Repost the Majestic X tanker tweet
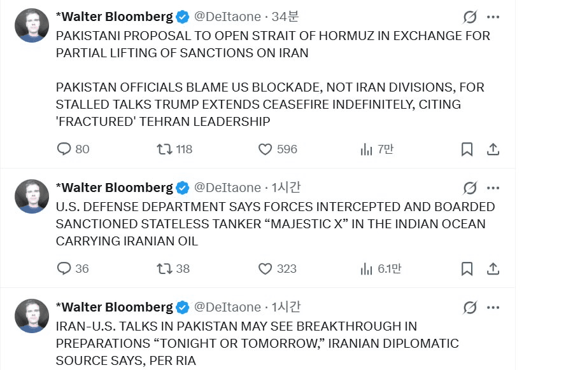Image resolution: width=566 pixels, height=370 pixels. (164, 269)
